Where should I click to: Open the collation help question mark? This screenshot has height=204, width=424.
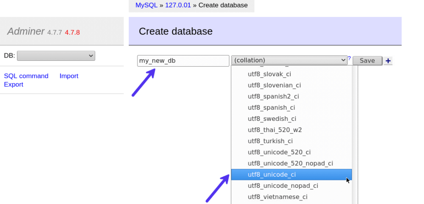pyautogui.click(x=349, y=59)
